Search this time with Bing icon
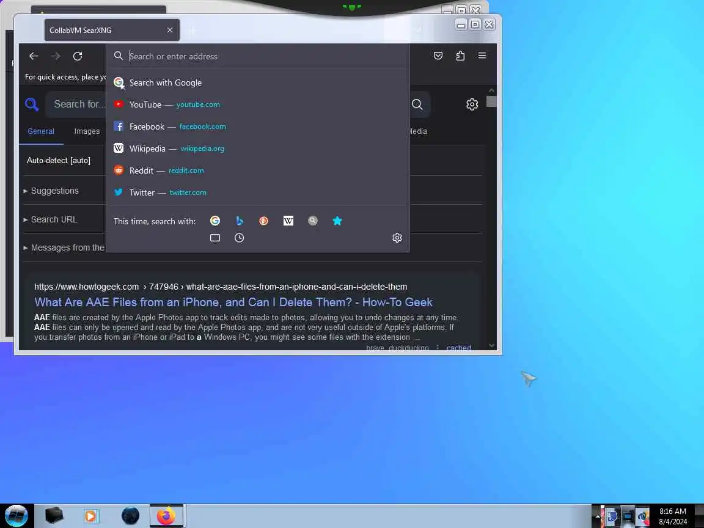The width and height of the screenshot is (704, 528). pos(240,221)
